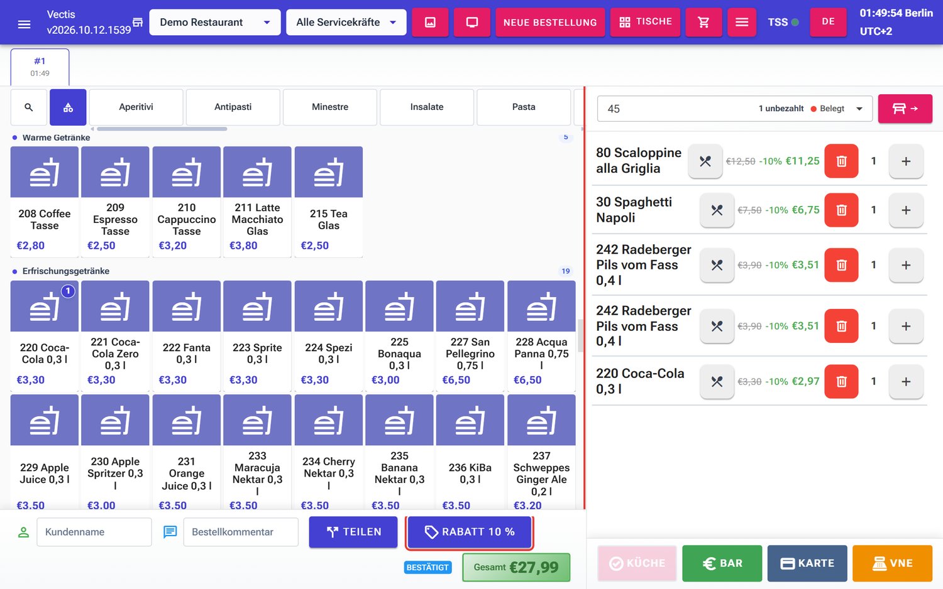Viewport: 943px width, 589px height.
Task: Switch language with the DE button
Action: pos(829,22)
